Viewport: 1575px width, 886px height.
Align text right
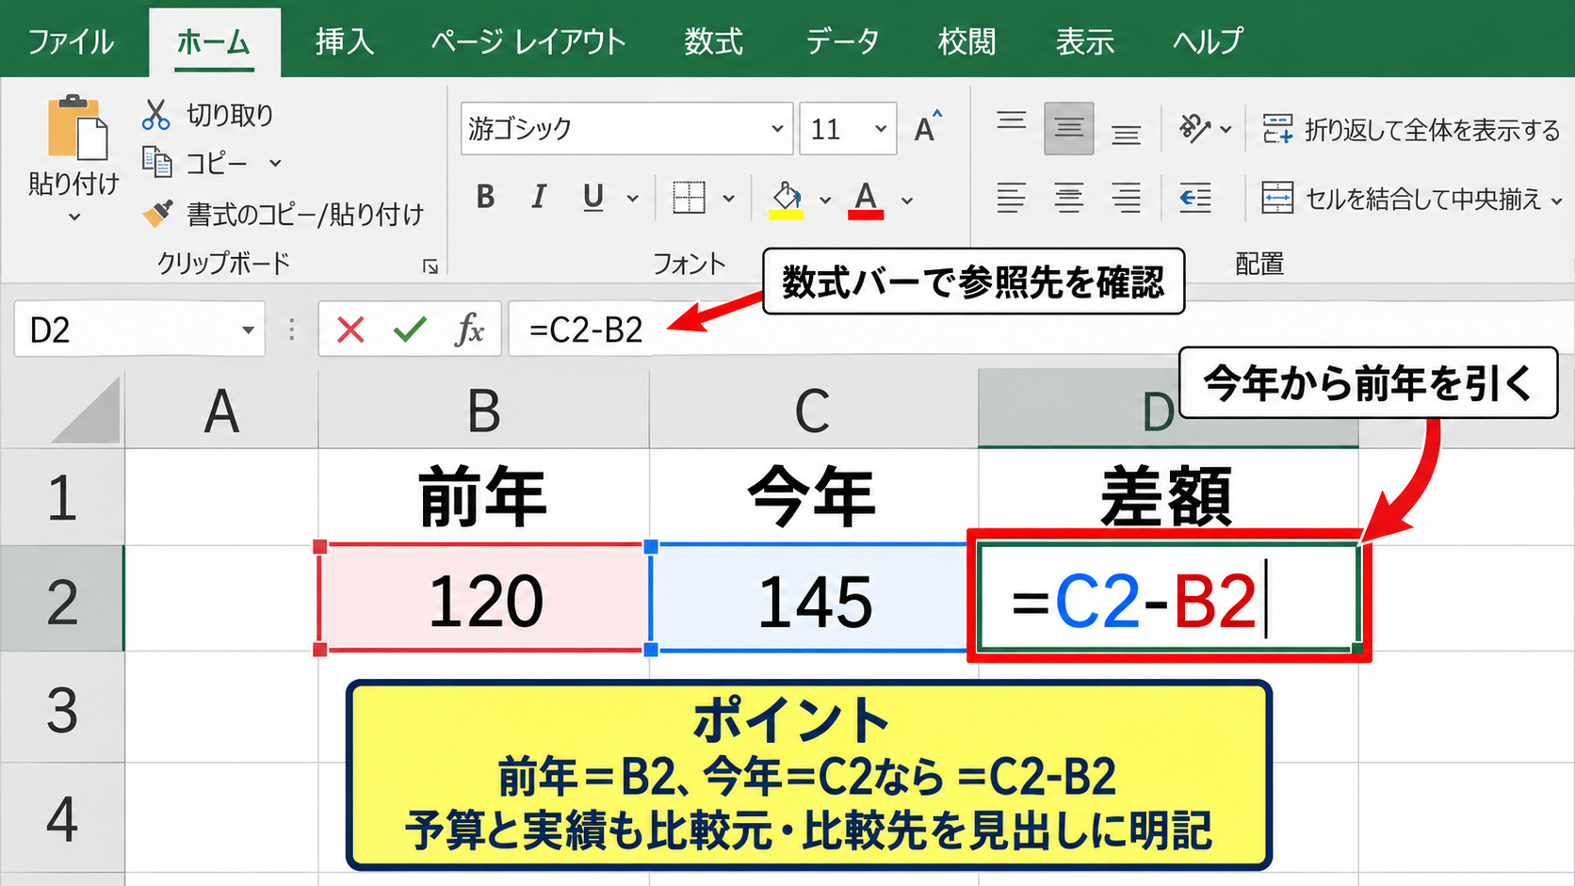tap(1126, 197)
